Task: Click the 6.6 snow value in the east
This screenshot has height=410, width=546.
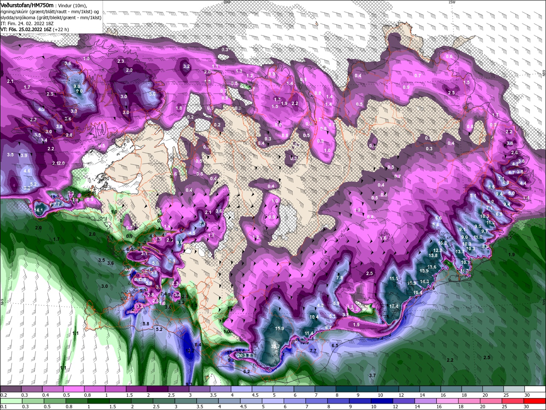Action: click(438, 218)
